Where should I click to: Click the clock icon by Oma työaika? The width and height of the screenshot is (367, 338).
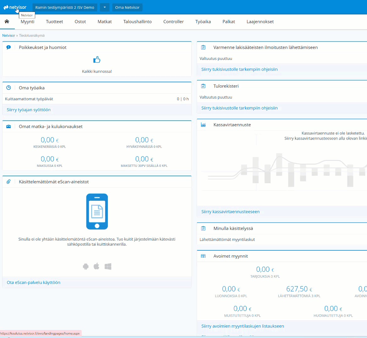point(9,88)
